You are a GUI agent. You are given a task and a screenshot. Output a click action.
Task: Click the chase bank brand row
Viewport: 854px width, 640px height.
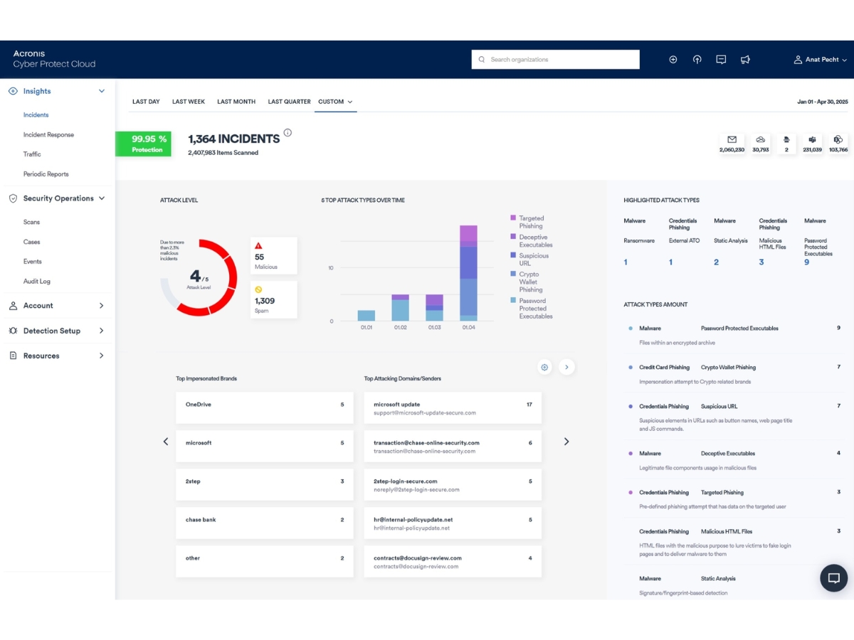coord(264,523)
